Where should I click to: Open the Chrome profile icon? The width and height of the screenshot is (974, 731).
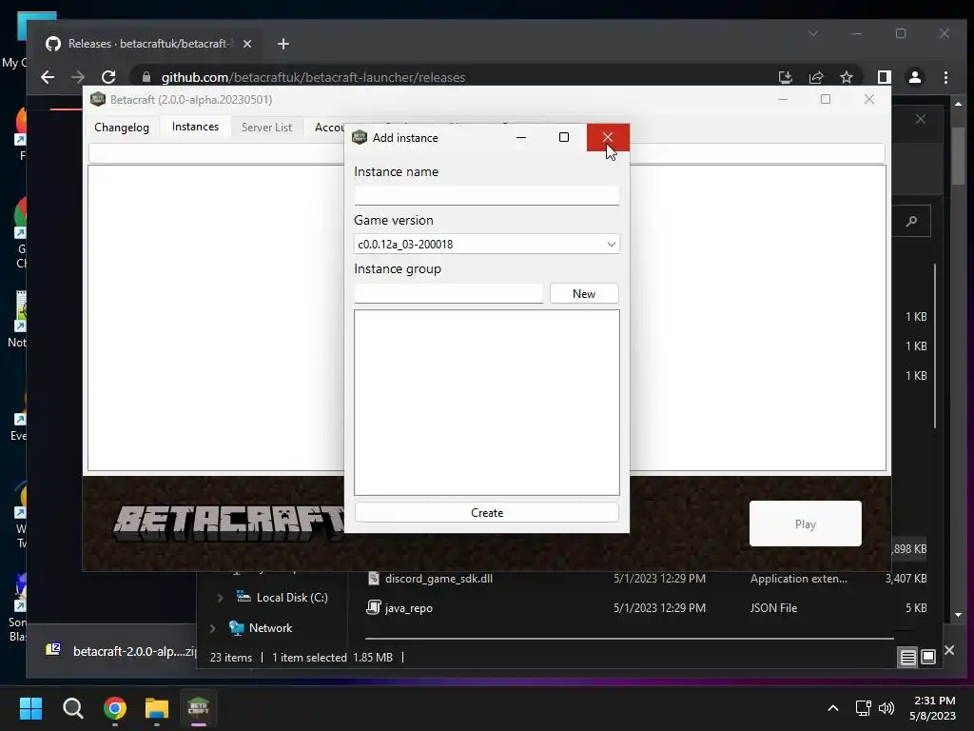point(915,77)
